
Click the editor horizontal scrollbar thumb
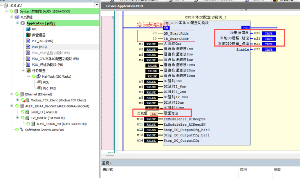tap(110, 156)
